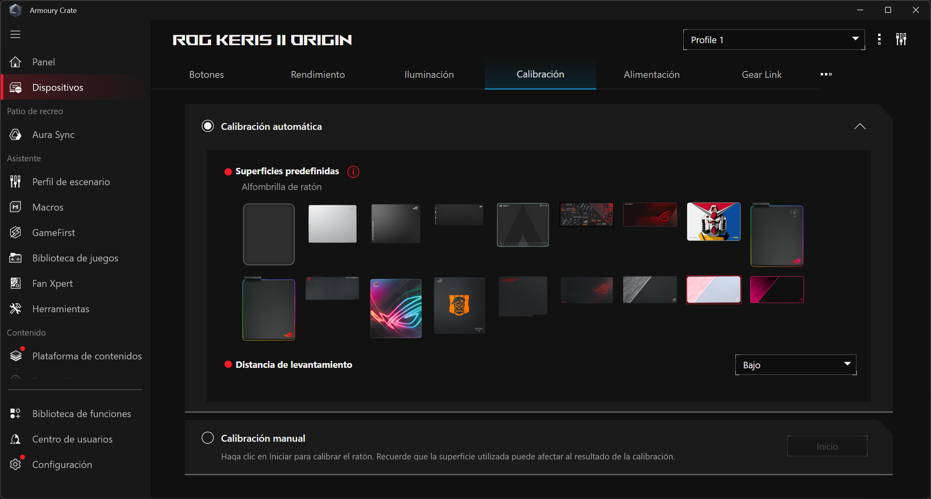The height and width of the screenshot is (499, 931).
Task: Click the Dispositivos sidebar icon
Action: tap(15, 88)
